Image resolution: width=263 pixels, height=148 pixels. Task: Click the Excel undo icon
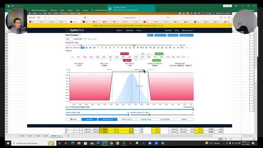[x=12, y=6]
